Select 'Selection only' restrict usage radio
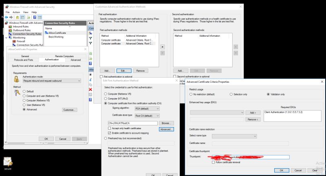Screen dimensions: 326x176 [231, 95]
